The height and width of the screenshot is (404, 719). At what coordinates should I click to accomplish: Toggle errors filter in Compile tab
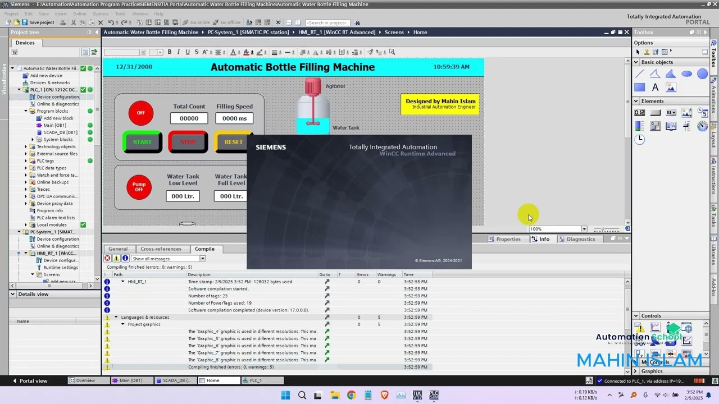coord(107,259)
